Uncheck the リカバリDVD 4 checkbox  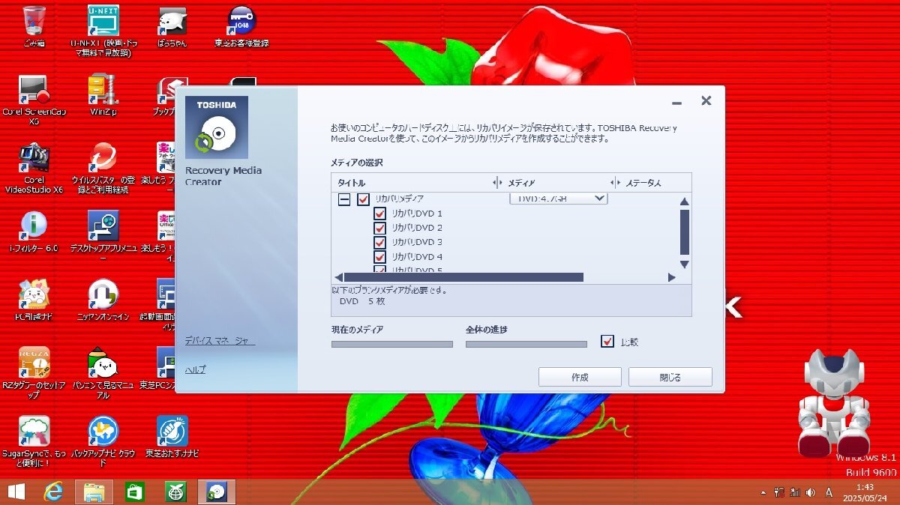point(379,257)
